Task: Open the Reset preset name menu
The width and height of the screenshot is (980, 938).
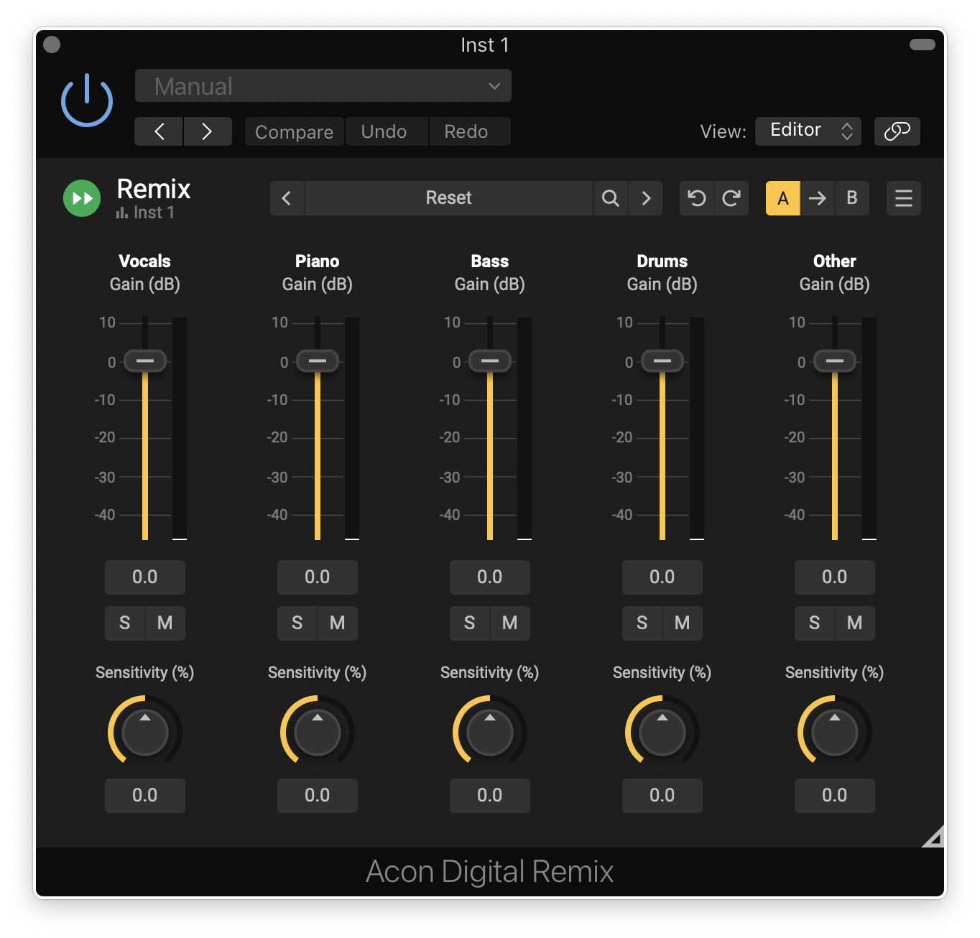Action: click(x=449, y=198)
